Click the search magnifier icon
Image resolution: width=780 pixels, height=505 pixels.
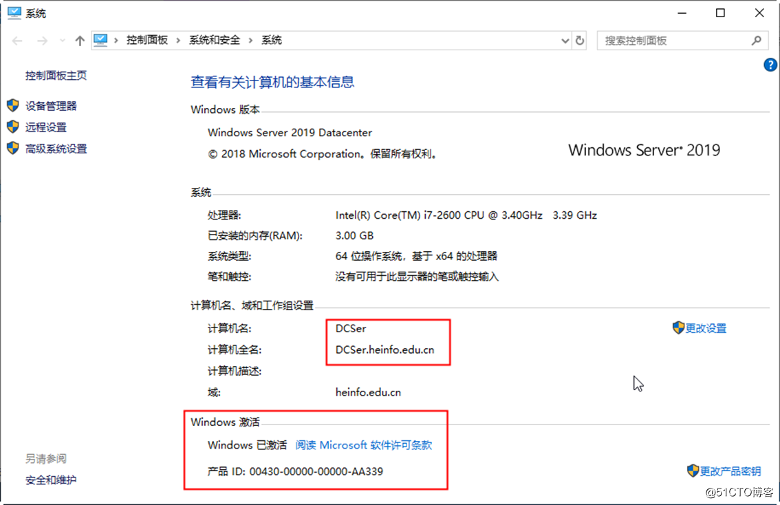pyautogui.click(x=757, y=41)
